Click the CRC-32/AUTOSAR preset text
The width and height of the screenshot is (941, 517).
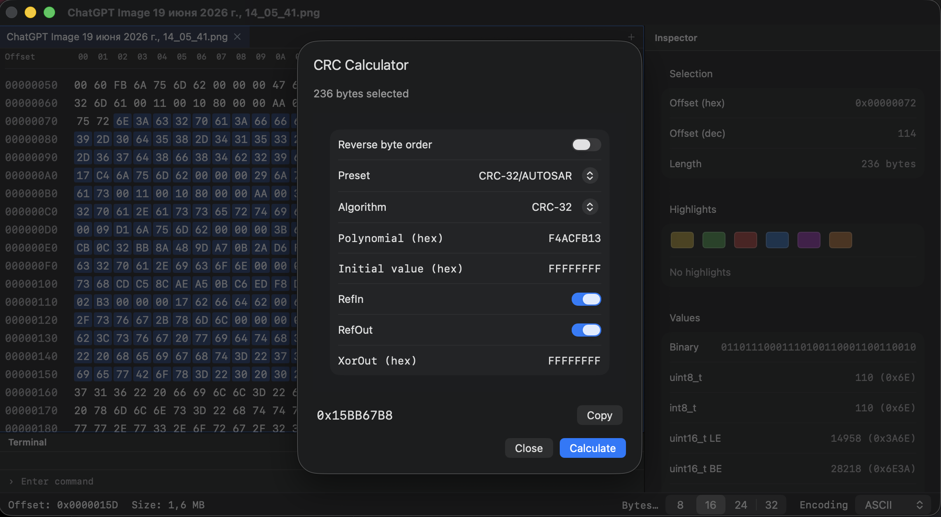[x=525, y=176]
